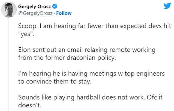Viewport: 174px width, 111px height.
Task: Click "from the former draconian policy" line
Action: point(67,58)
